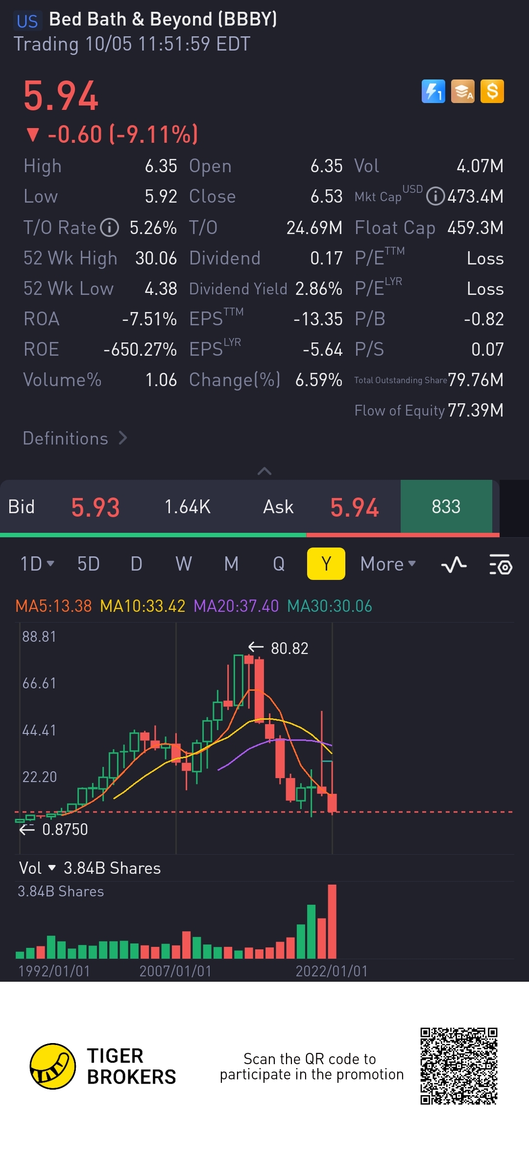
Task: Tap the last red candlestick on chart
Action: 332,803
